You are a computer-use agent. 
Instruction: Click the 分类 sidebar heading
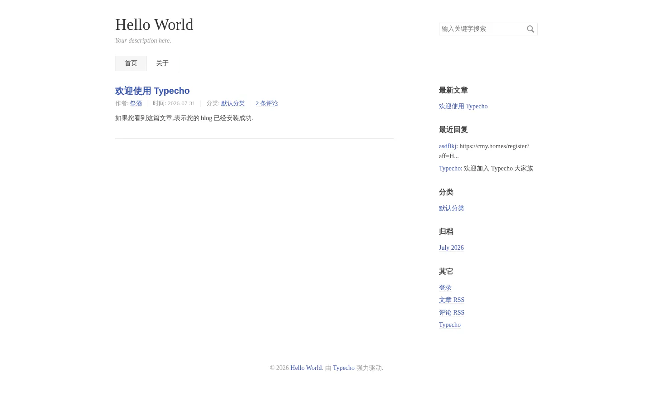pyautogui.click(x=446, y=192)
